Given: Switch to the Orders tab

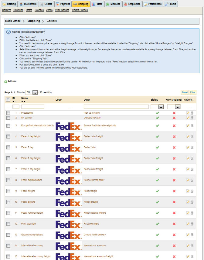Looking at the screenshot, I should coord(46,4).
